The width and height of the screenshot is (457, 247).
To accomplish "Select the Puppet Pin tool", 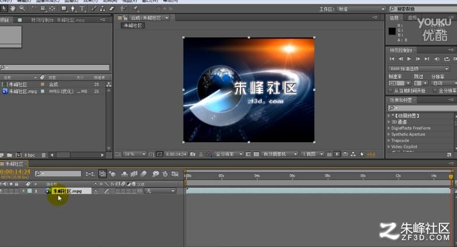I will point(135,9).
